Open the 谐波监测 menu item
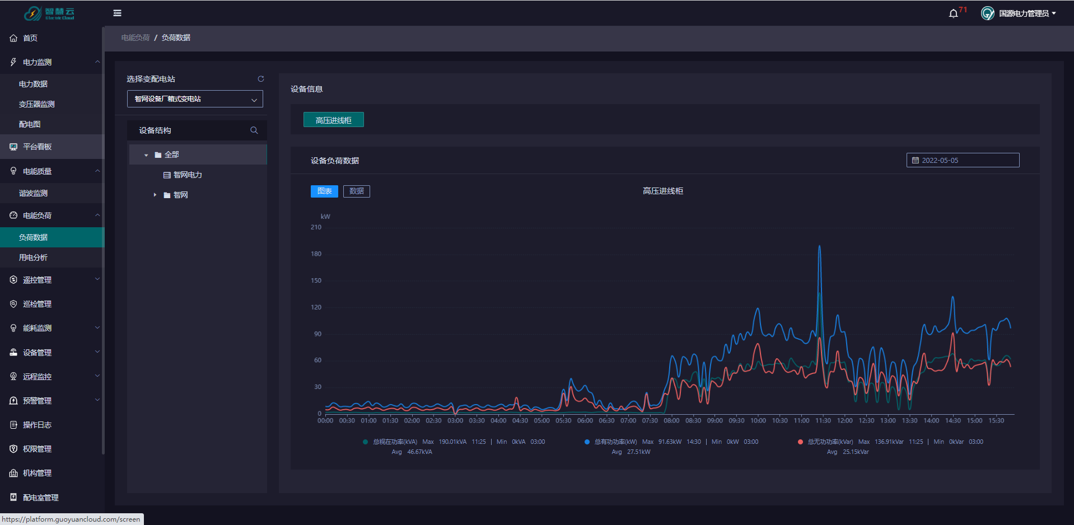This screenshot has height=525, width=1074. [x=52, y=193]
